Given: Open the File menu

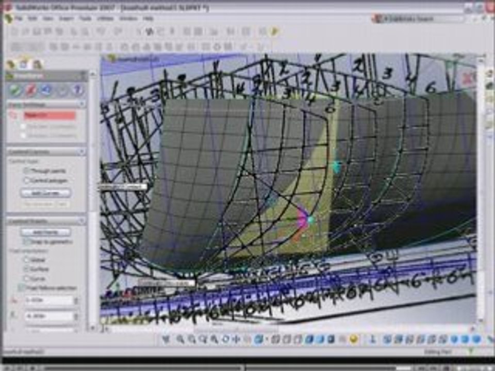Looking at the screenshot, I should (x=19, y=19).
